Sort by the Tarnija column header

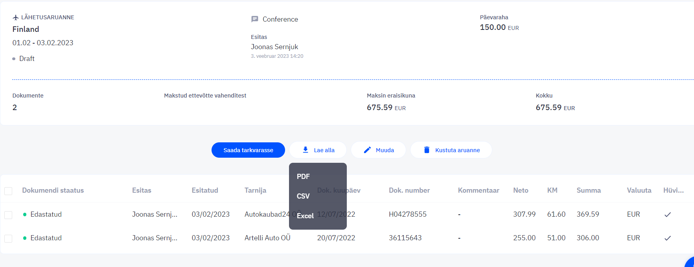(255, 190)
